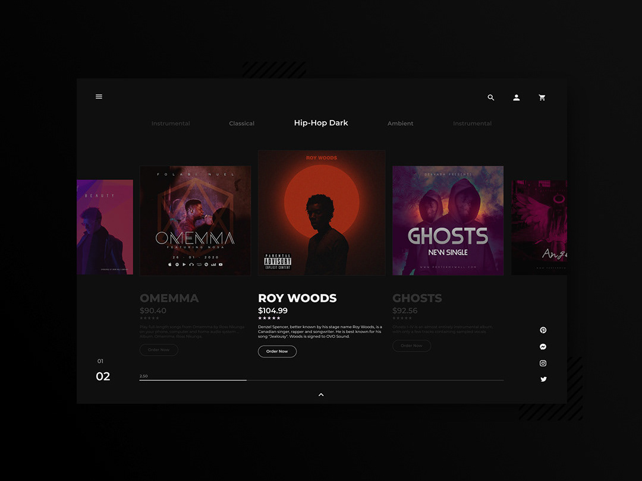Screen dimensions: 642x481
Task: Click the Roy Woods star rating
Action: click(x=269, y=318)
